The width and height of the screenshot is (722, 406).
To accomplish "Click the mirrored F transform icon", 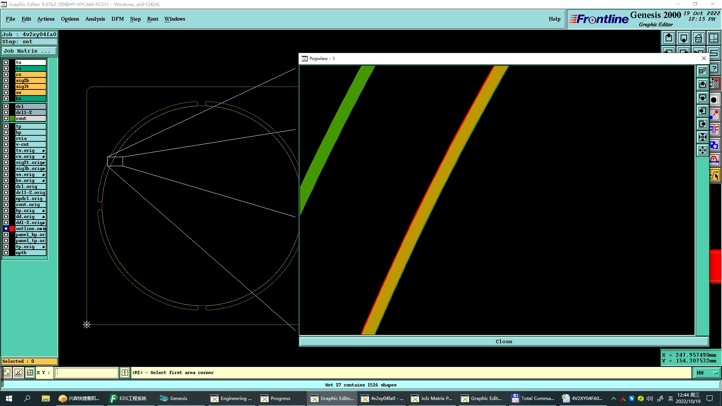I will coord(714,130).
